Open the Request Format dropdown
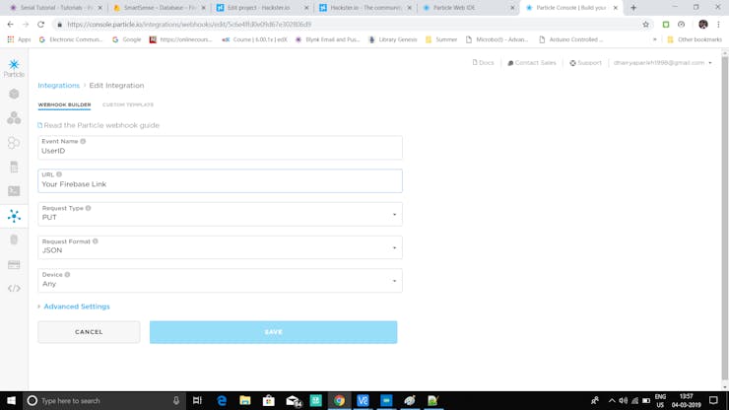The height and width of the screenshot is (410, 729). point(220,247)
